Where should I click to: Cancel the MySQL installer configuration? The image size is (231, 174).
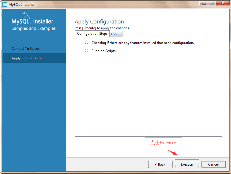point(213,164)
